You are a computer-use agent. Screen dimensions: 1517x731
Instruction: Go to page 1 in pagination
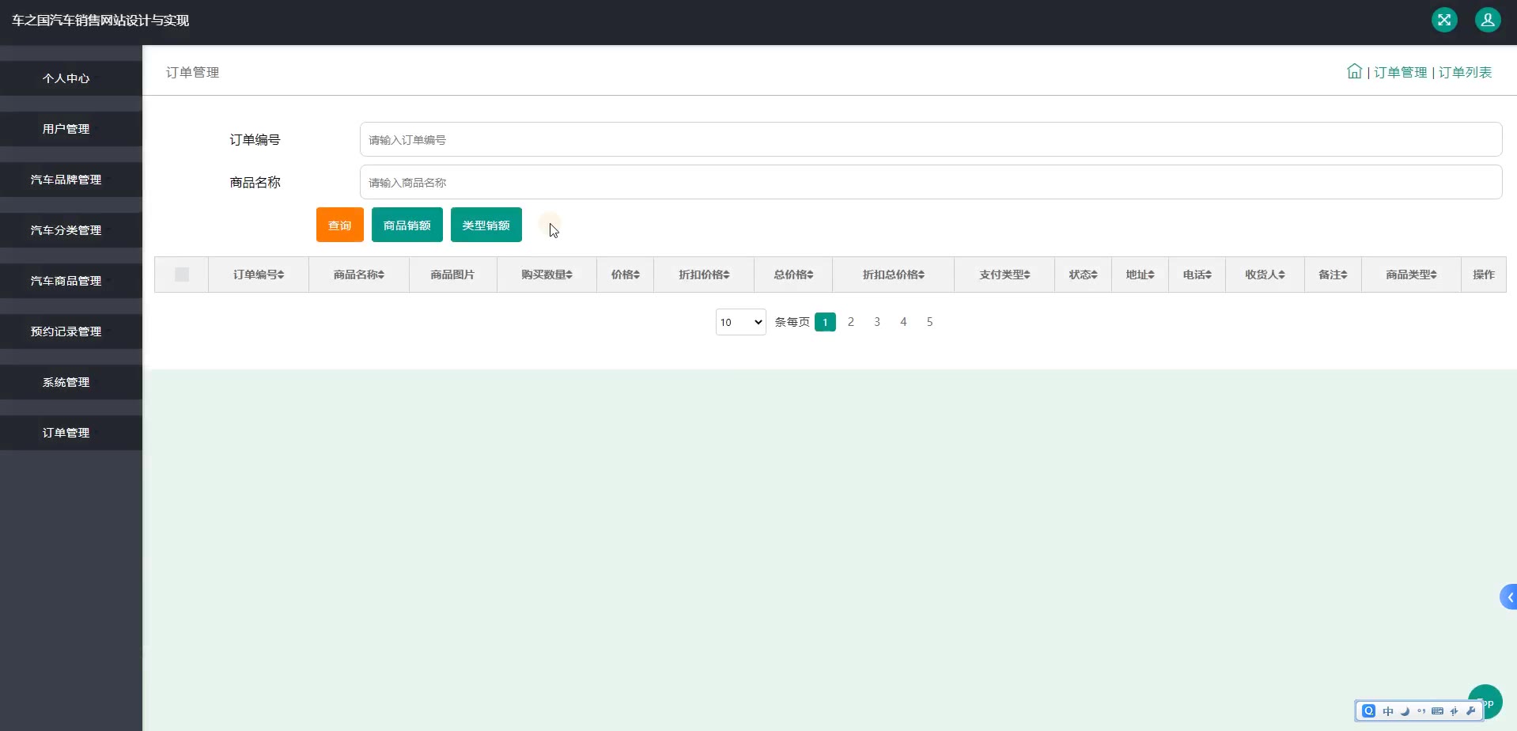click(825, 322)
